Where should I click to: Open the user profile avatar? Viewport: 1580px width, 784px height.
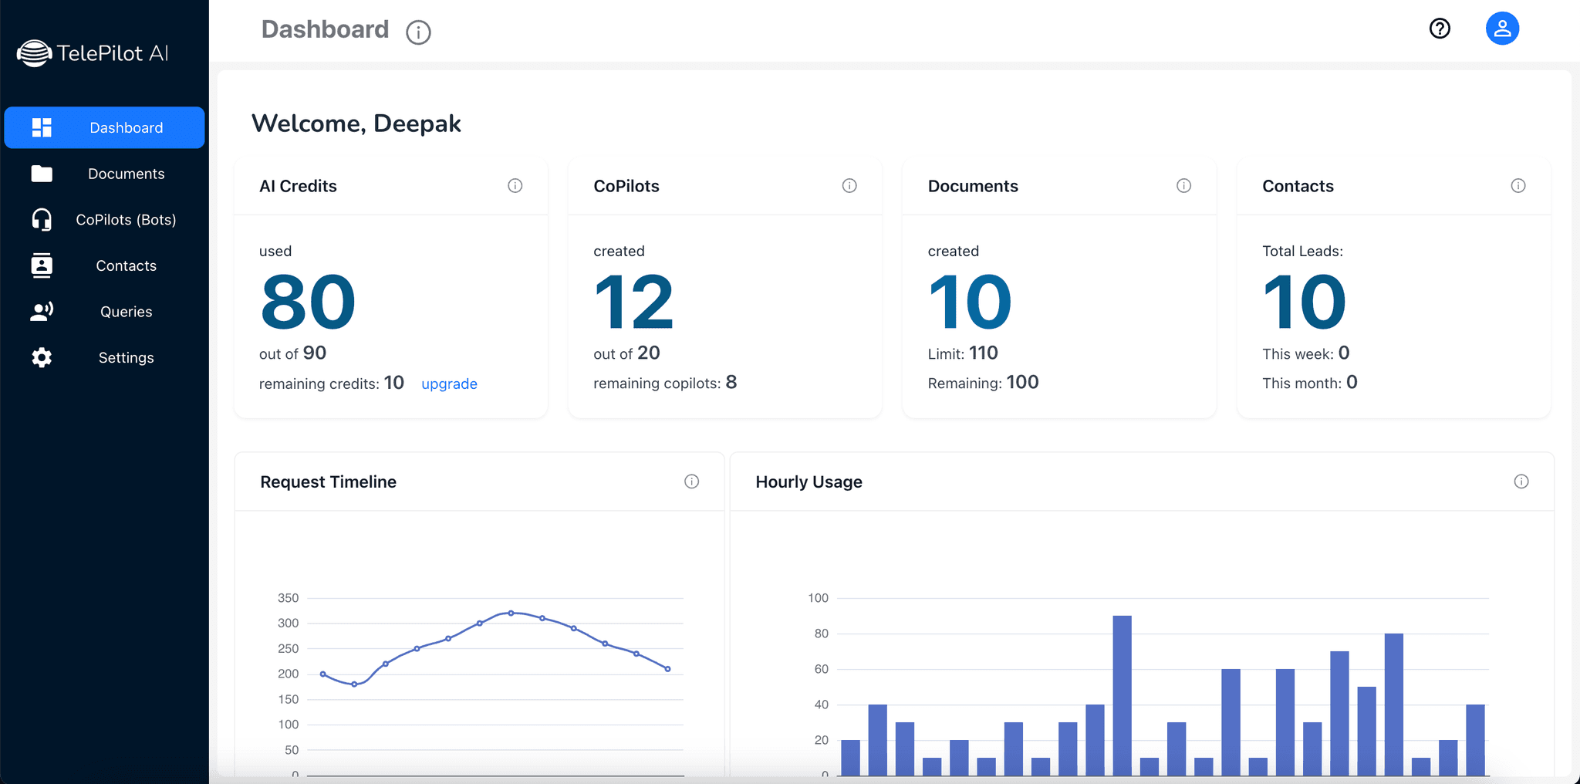[1502, 29]
